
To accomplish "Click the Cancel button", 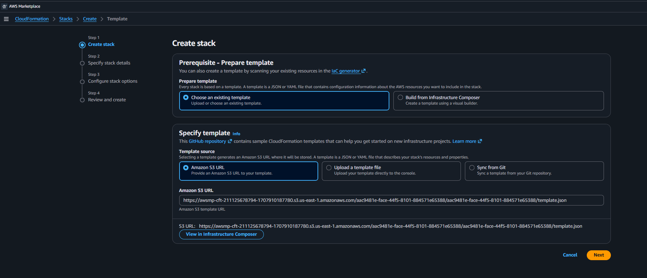I will 570,255.
